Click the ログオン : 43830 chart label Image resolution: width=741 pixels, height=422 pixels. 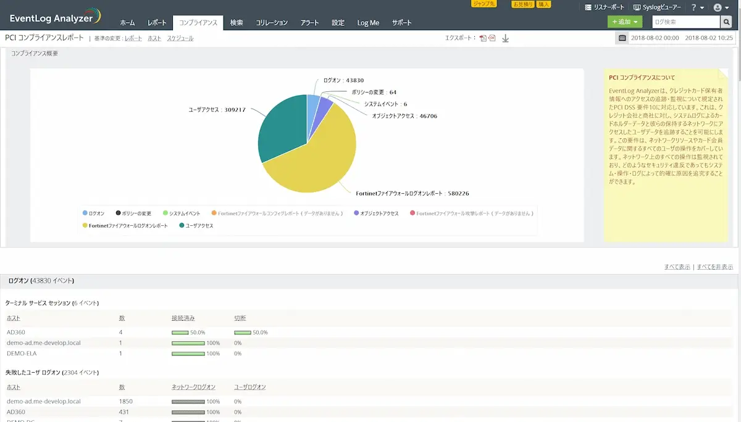point(343,80)
